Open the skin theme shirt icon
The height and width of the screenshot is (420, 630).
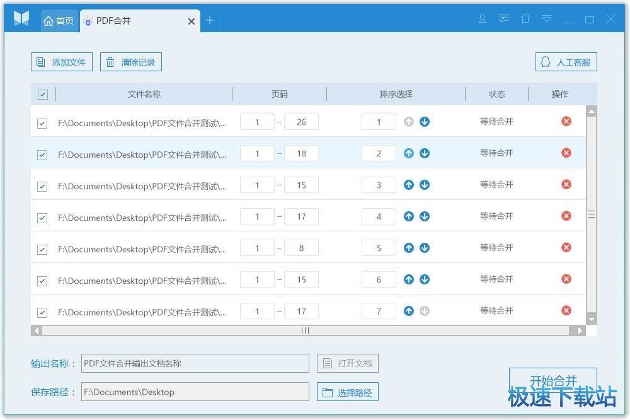pyautogui.click(x=525, y=20)
